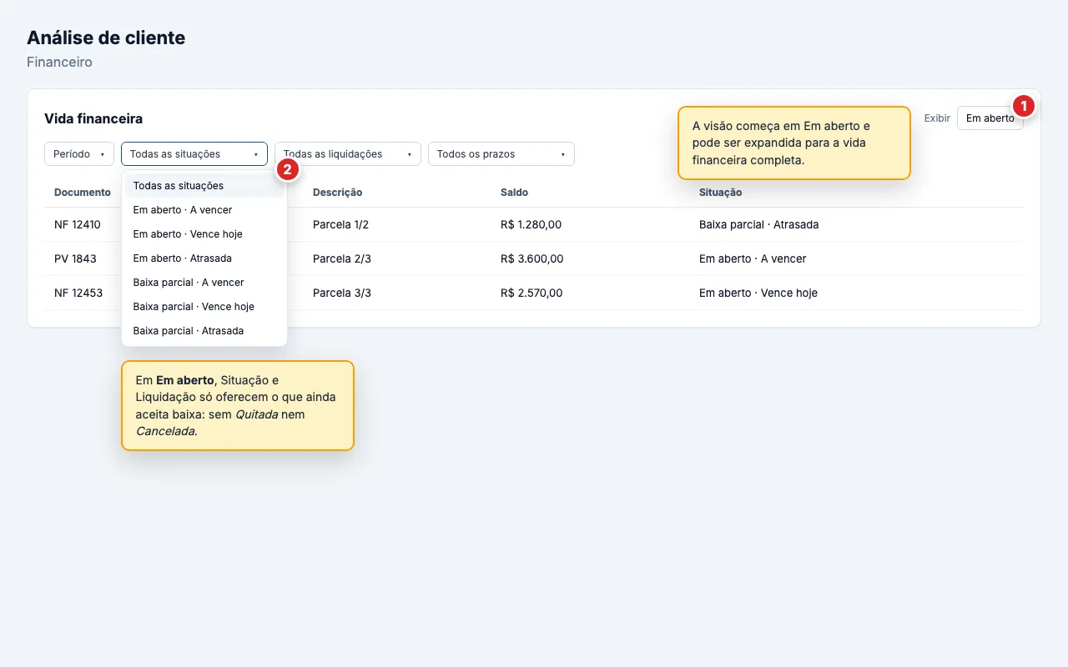The height and width of the screenshot is (667, 1068).
Task: Open the Período filter dropdown
Action: (x=79, y=154)
